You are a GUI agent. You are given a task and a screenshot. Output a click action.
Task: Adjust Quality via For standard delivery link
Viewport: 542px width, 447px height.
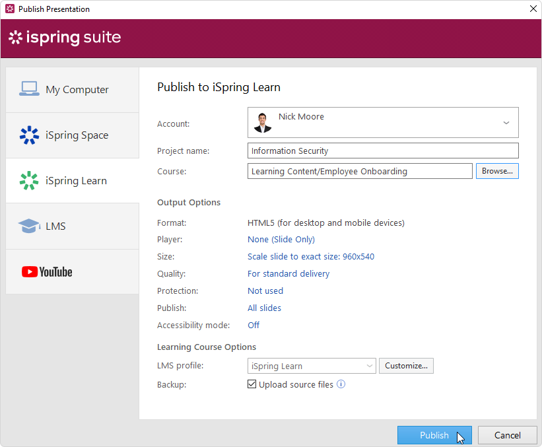tap(288, 273)
